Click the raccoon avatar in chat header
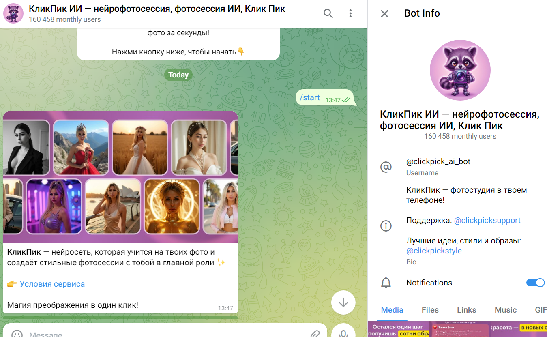 (x=13, y=13)
